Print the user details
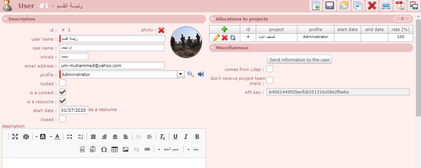421x168 pixels. tap(386, 6)
